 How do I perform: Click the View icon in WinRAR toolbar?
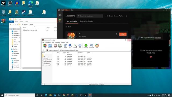point(60,46)
